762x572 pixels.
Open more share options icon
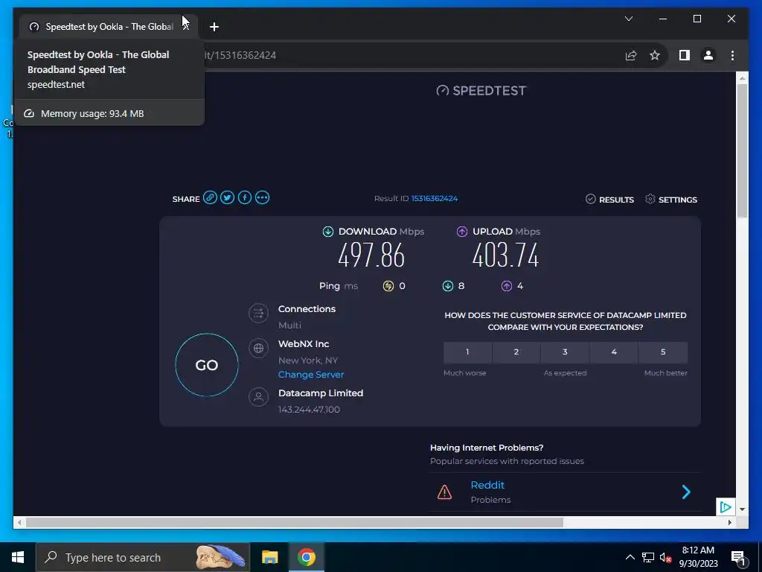(x=263, y=198)
